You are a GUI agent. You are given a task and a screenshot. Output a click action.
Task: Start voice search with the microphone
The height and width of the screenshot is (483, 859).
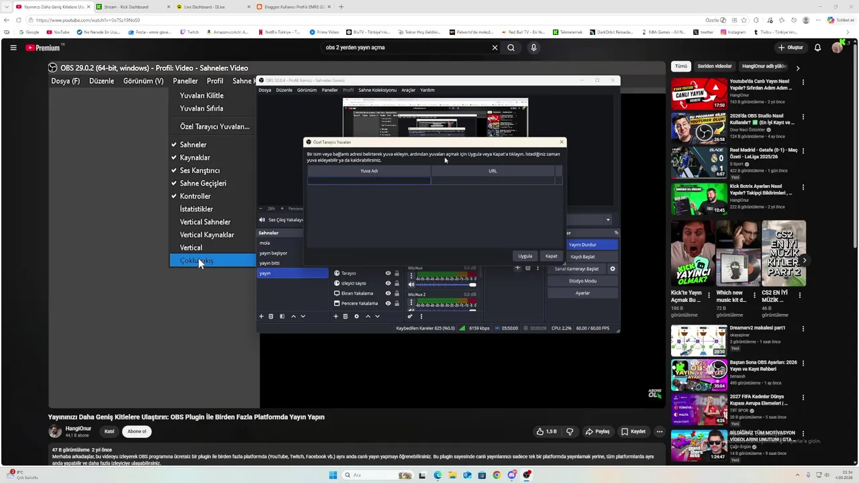click(x=534, y=48)
